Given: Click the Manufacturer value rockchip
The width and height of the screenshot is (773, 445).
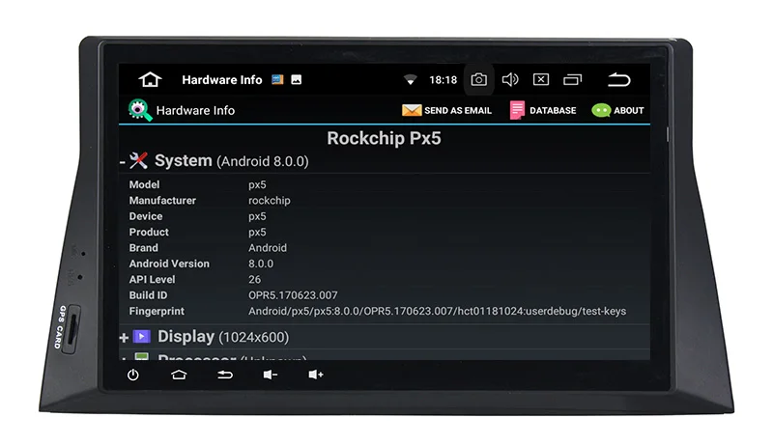Looking at the screenshot, I should click(x=270, y=201).
